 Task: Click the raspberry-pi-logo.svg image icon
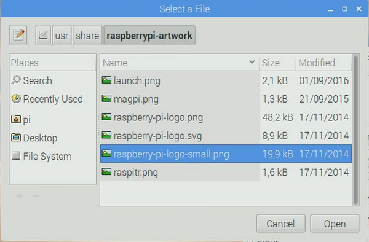coord(106,135)
